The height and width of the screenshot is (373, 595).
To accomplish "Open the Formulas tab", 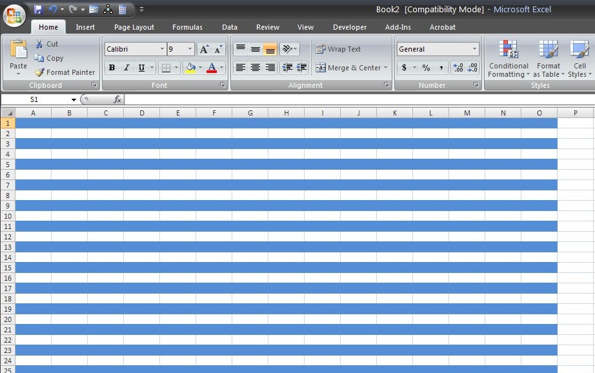I will [187, 27].
